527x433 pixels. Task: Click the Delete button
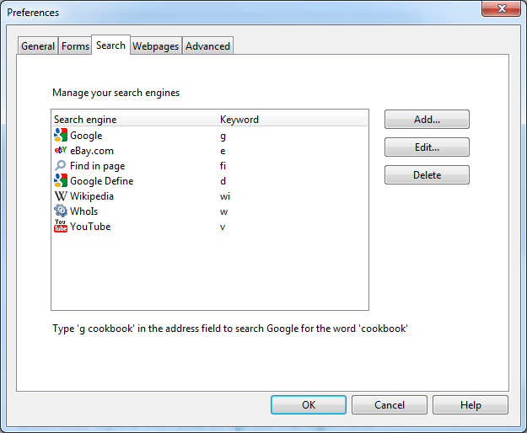click(427, 175)
